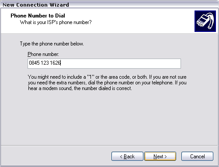This screenshot has width=219, height=167.
Task: Click 'the number dialed is correct' phrase
Action: pyautogui.click(x=103, y=88)
